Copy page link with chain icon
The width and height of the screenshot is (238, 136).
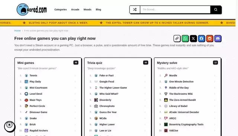tap(177, 39)
